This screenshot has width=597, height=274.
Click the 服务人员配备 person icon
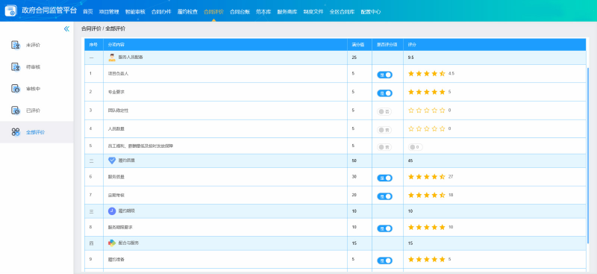click(112, 57)
